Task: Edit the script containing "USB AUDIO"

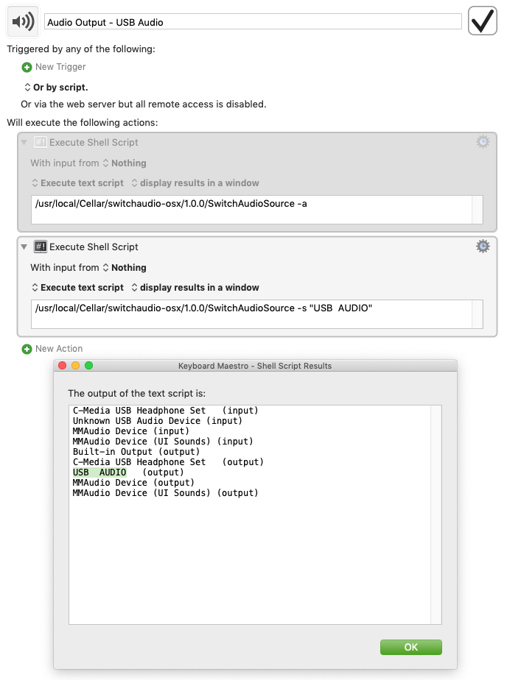Action: tap(251, 314)
